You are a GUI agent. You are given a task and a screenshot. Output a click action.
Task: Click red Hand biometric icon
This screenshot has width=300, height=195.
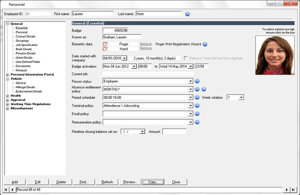[x=105, y=49]
